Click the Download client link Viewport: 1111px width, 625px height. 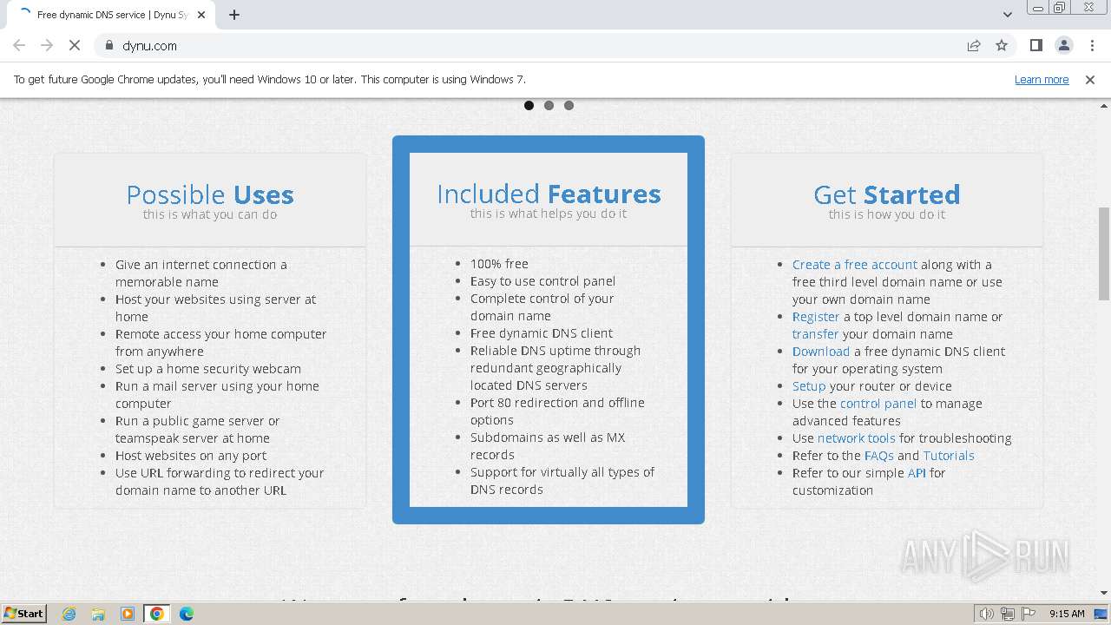coord(821,352)
